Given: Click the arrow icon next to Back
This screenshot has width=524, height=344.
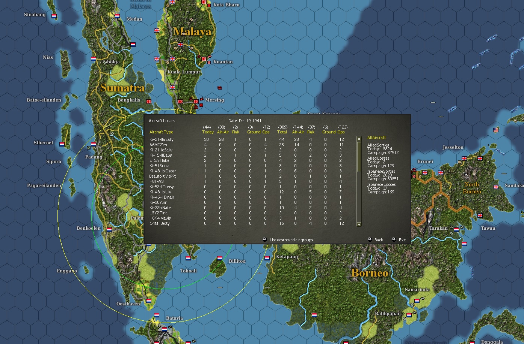Looking at the screenshot, I should pyautogui.click(x=370, y=239).
